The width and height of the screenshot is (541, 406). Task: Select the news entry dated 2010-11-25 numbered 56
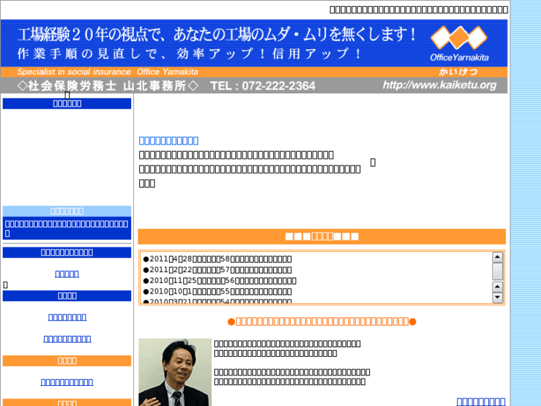[220, 281]
